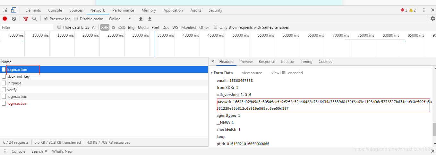The width and height of the screenshot is (436, 155).
Task: Open the Memory panel
Action: [149, 10]
